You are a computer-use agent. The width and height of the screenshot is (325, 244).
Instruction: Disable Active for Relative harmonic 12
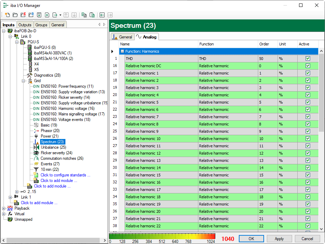[x=308, y=153]
